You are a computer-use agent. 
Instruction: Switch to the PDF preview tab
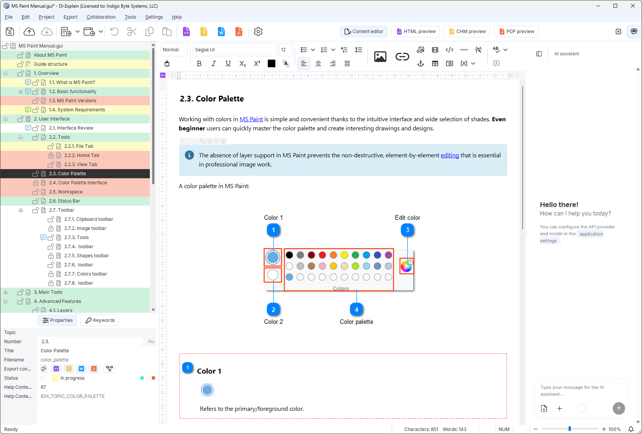[516, 32]
